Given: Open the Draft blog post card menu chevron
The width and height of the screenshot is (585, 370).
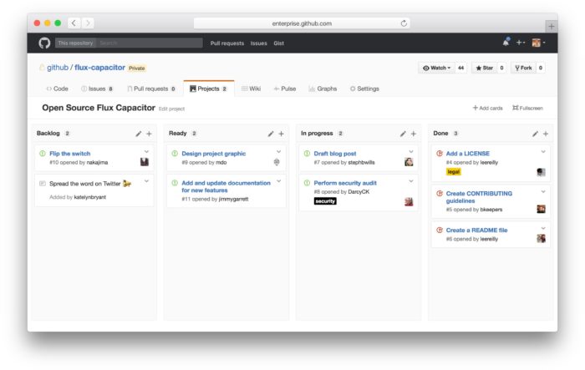Looking at the screenshot, I should pyautogui.click(x=411, y=151).
